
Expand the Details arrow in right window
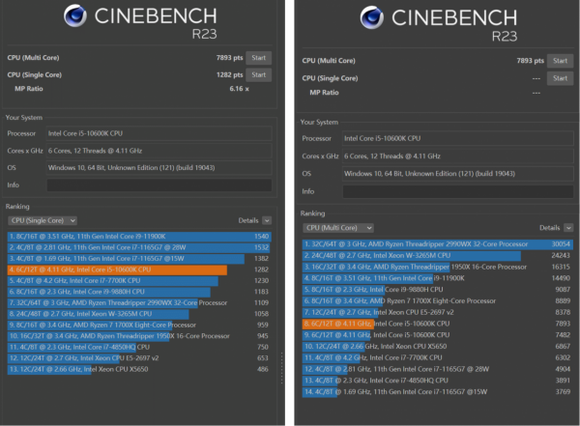pos(566,227)
